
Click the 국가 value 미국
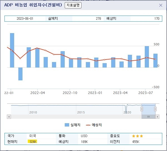tap(33, 136)
